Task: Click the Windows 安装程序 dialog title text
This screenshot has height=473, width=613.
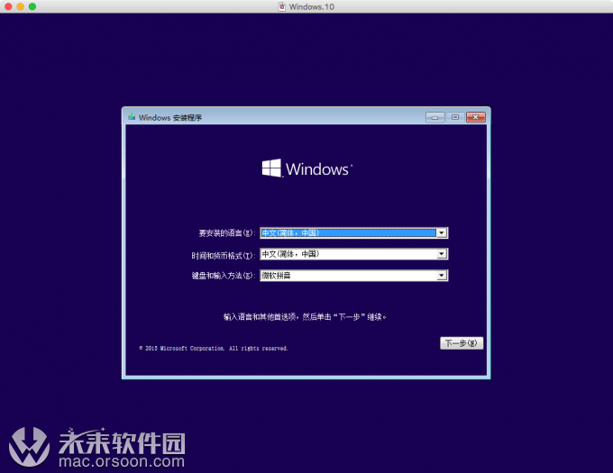Action: click(x=170, y=117)
